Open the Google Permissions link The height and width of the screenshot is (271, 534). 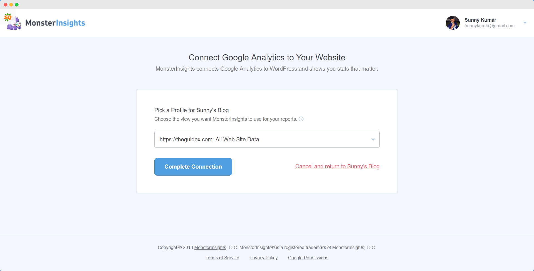(x=308, y=258)
